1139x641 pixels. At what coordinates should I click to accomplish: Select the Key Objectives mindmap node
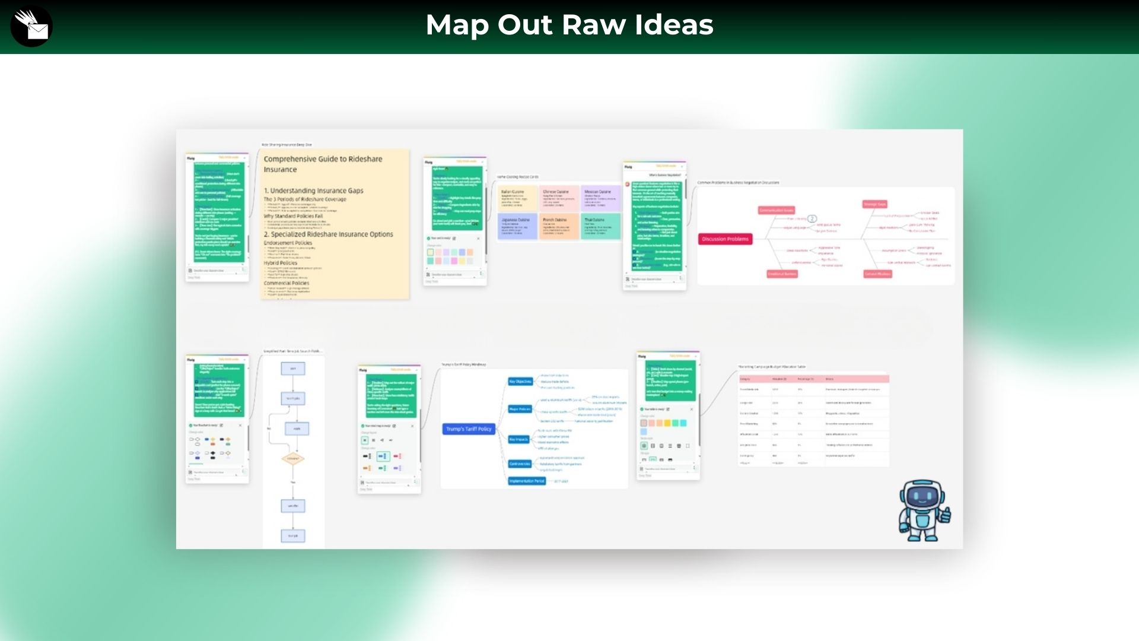coord(520,382)
